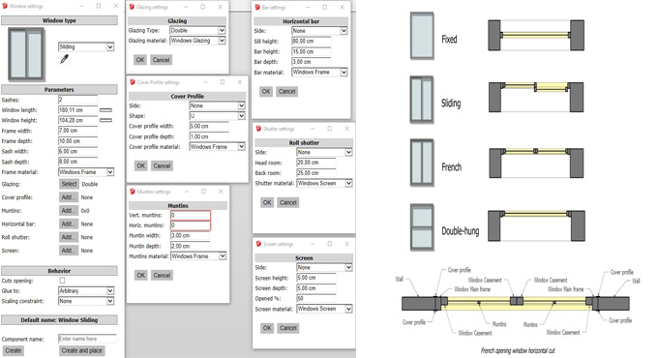The image size is (658, 358).
Task: Click the SketchUp icon in Glazing settings title
Action: [x=132, y=7]
